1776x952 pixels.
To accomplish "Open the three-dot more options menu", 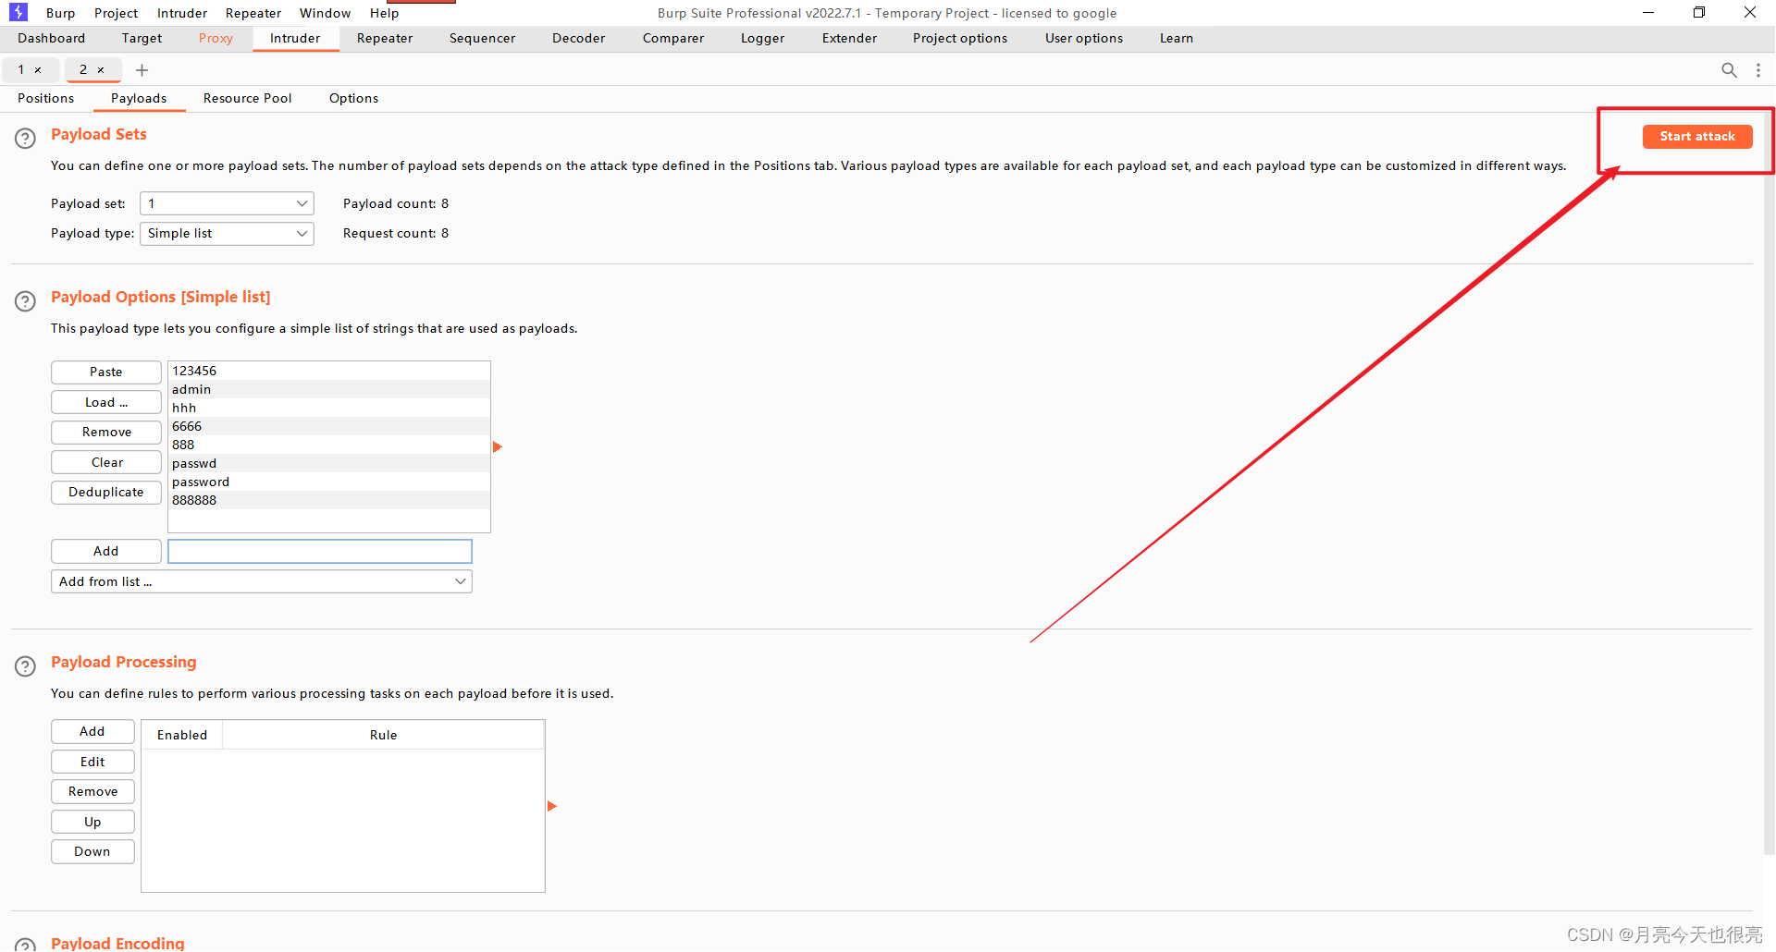I will click(x=1758, y=70).
